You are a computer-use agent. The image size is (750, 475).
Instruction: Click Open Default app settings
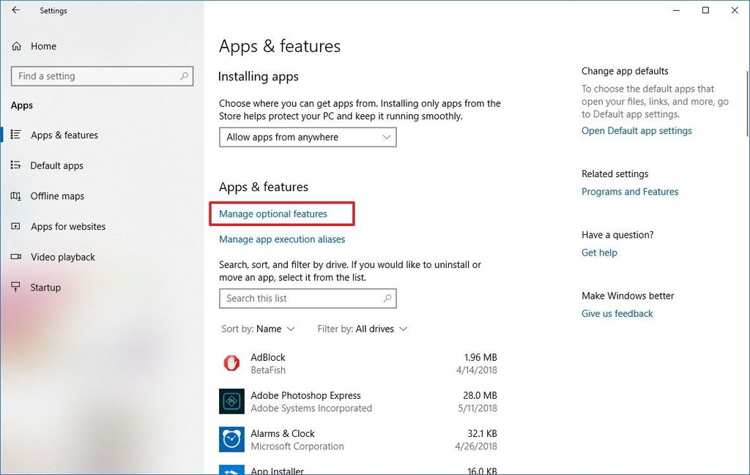[636, 130]
